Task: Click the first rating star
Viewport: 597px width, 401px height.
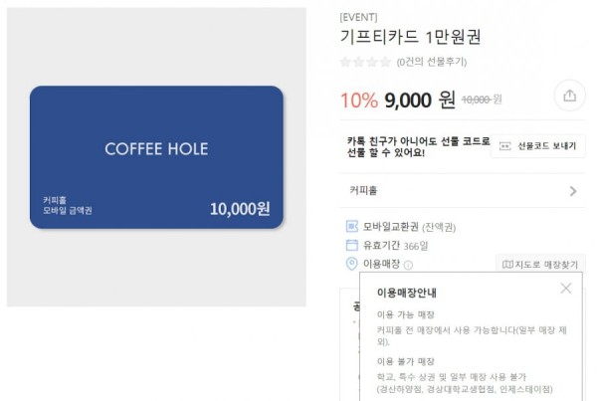Action: click(x=345, y=62)
